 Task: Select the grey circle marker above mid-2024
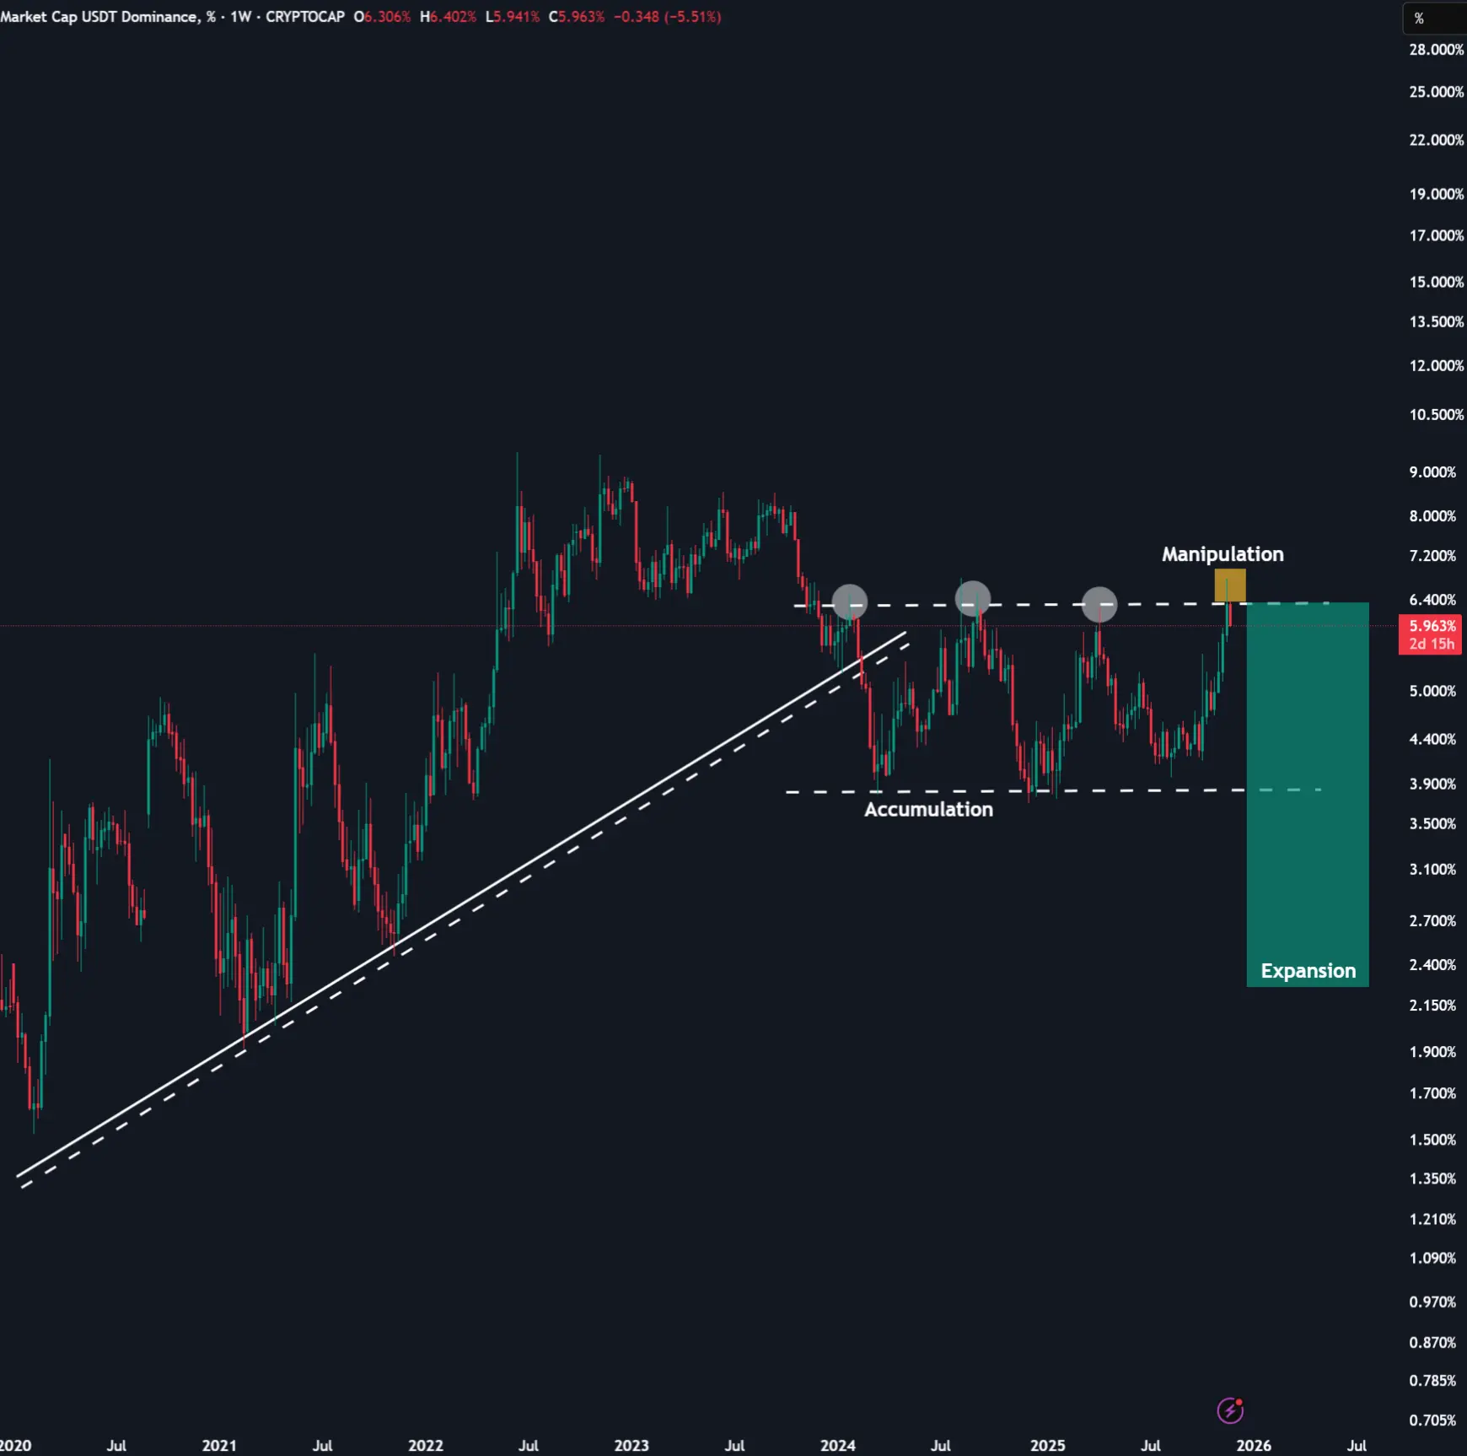tap(973, 598)
